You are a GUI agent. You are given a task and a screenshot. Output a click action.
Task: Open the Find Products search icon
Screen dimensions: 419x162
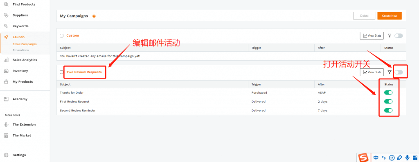click(6, 4)
